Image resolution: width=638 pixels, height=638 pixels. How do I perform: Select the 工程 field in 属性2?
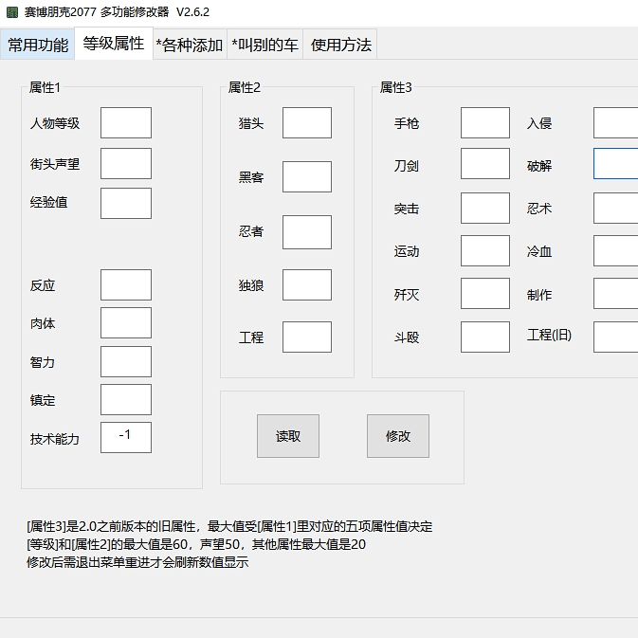[307, 337]
